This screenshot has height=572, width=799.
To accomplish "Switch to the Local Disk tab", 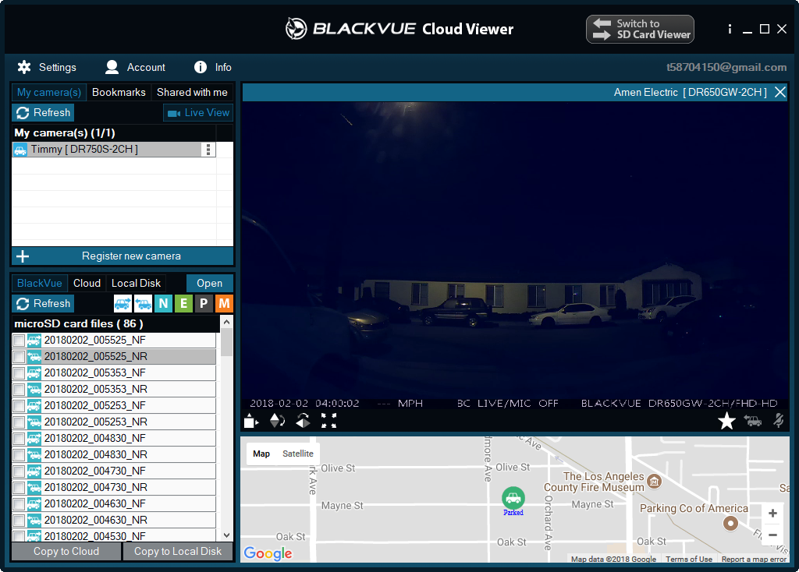I will (x=136, y=283).
